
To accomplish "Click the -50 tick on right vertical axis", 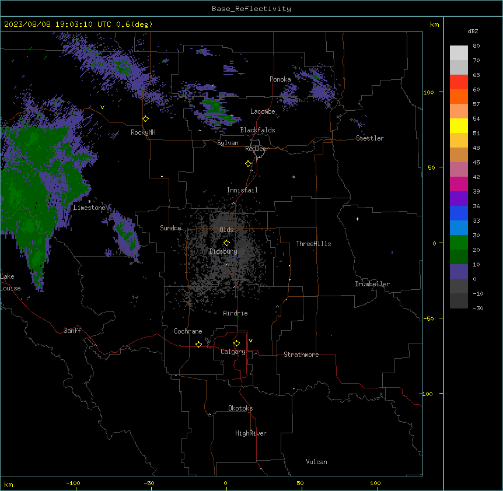I will [428, 318].
